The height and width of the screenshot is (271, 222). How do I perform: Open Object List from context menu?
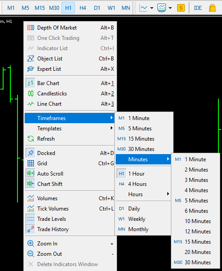[x=70, y=59]
